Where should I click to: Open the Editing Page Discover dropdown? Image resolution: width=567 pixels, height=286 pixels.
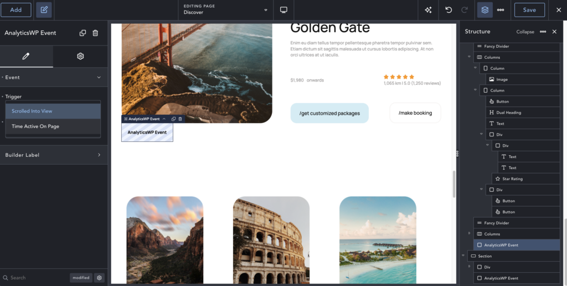point(226,10)
